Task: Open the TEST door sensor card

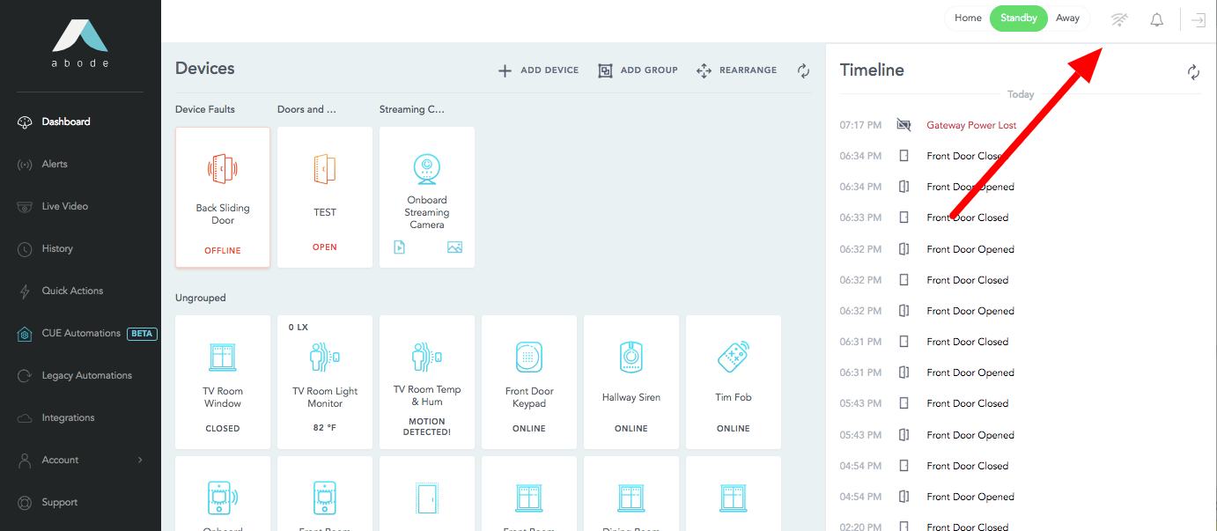Action: [x=325, y=197]
